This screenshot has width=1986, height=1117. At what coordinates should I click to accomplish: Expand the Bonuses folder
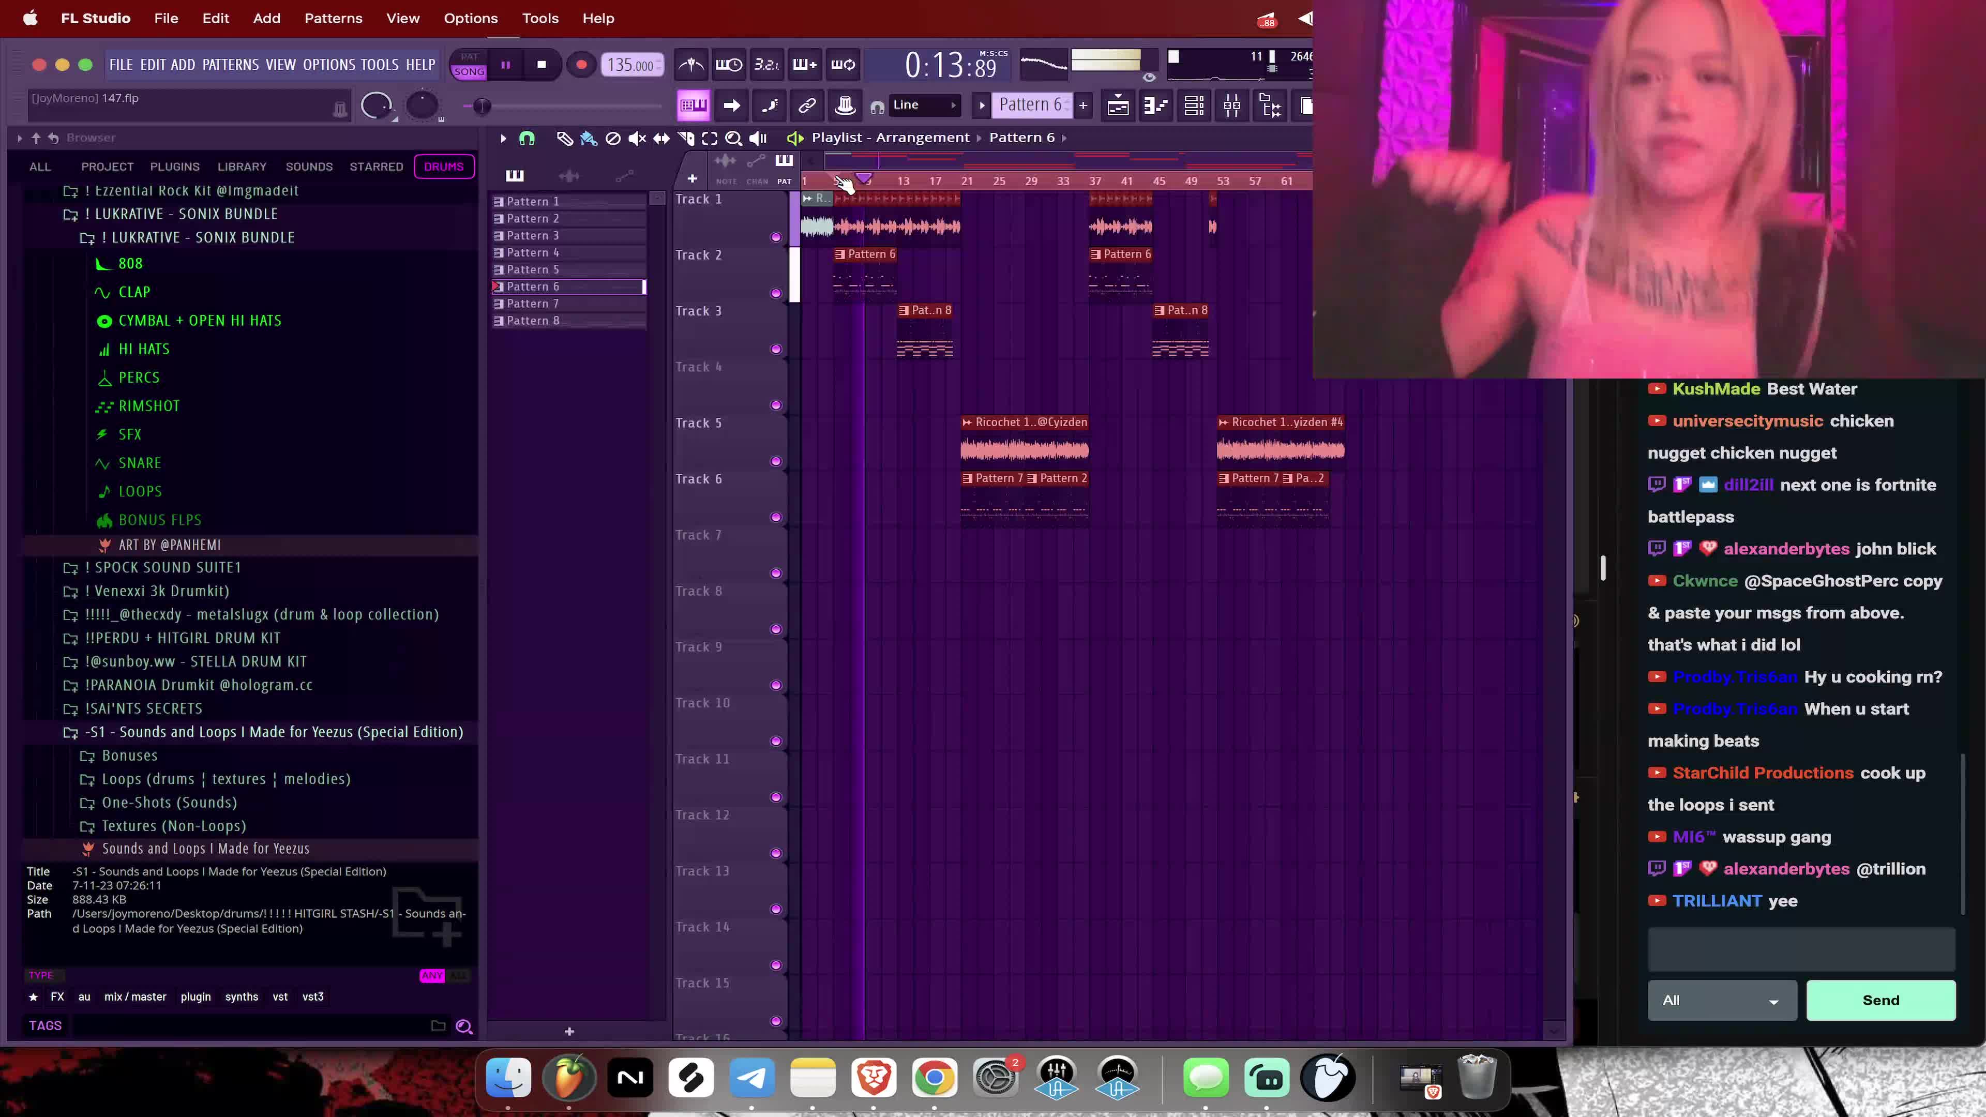(x=129, y=756)
